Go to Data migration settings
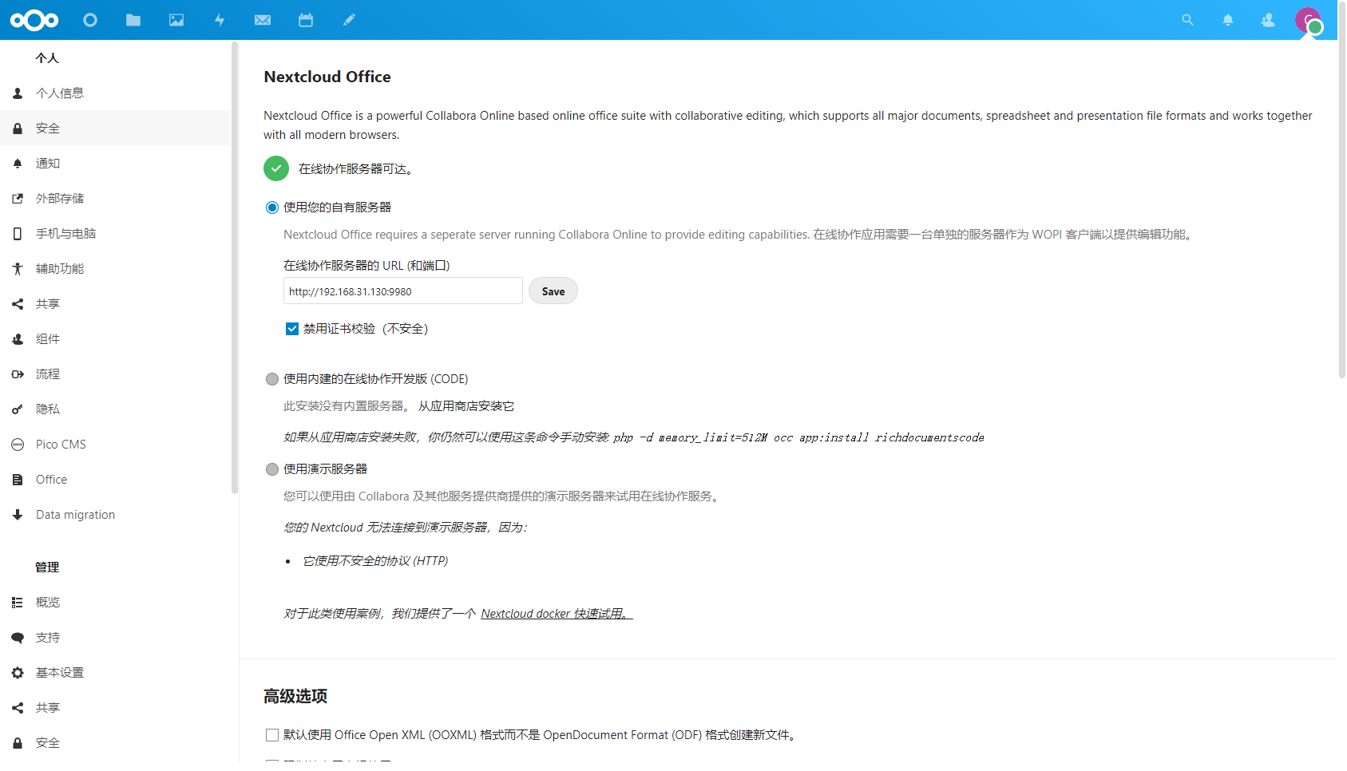 pos(75,515)
